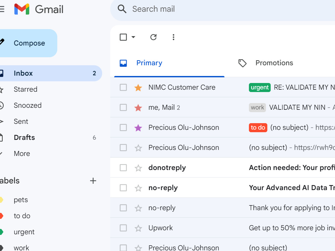Toggle red star on me, Mail email
The image size is (335, 251).
click(138, 107)
